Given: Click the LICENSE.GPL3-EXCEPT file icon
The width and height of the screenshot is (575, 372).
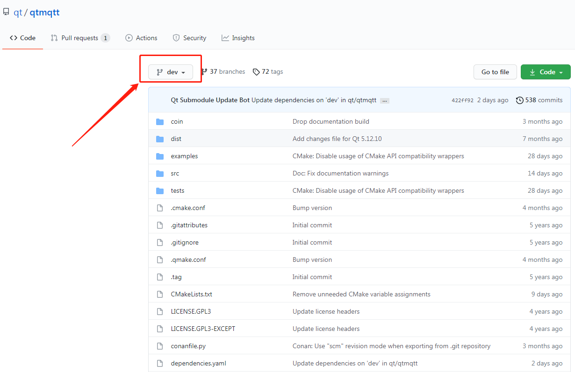Looking at the screenshot, I should [x=160, y=329].
